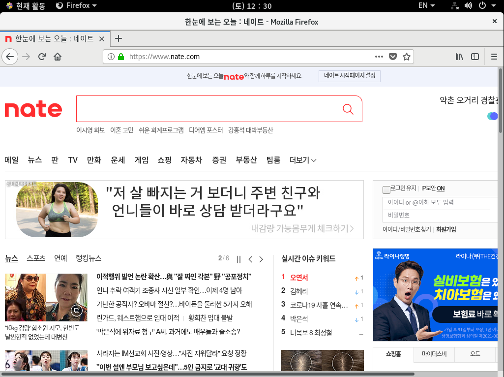
Task: Close the 네이트 browser tab
Action: pyautogui.click(x=102, y=39)
